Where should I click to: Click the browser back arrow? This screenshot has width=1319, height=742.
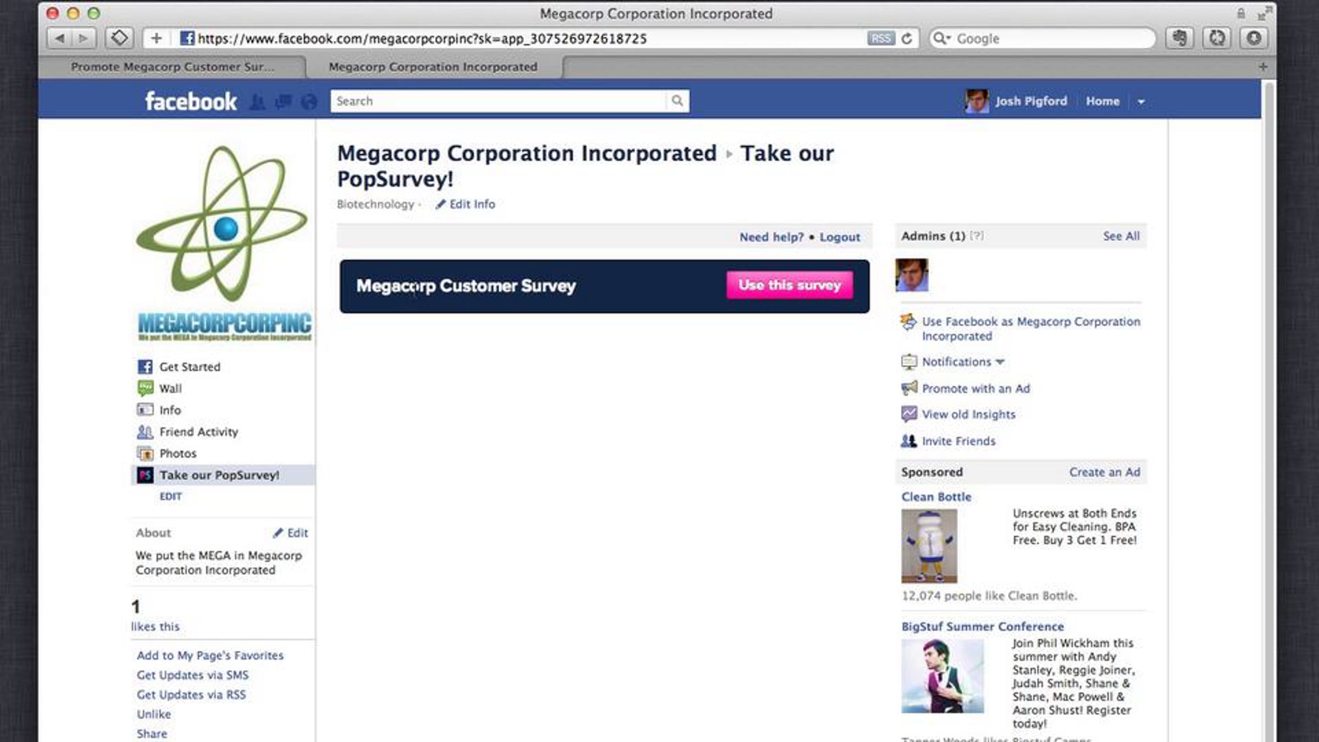click(x=60, y=38)
